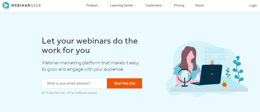Viewport: 260px width, 112px height.
Task: Click the dark laptop illustration
Action: click(209, 75)
